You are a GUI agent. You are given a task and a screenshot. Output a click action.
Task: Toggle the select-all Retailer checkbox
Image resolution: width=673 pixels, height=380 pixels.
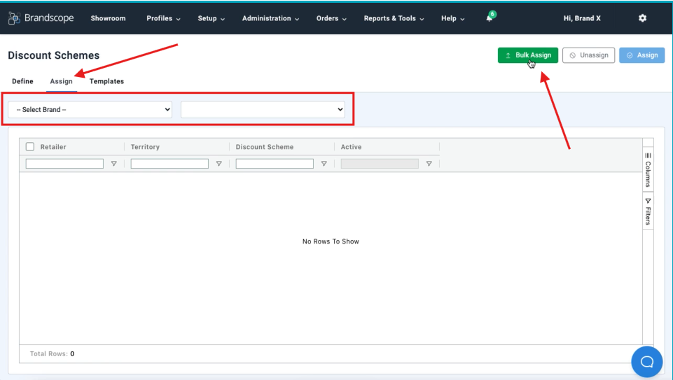tap(30, 147)
